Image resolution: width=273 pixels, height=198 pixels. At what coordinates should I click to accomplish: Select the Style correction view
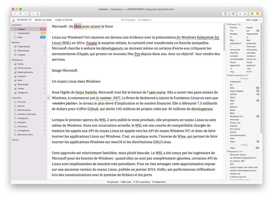click(29, 37)
